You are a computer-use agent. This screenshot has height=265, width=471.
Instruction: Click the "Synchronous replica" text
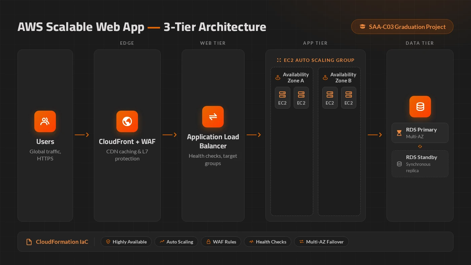point(418,167)
